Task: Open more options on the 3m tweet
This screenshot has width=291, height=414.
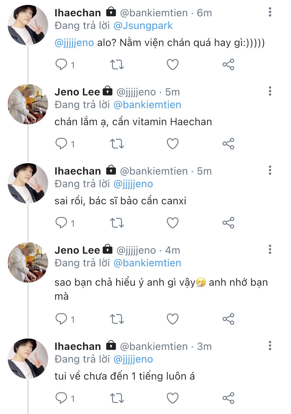Action: 270,346
